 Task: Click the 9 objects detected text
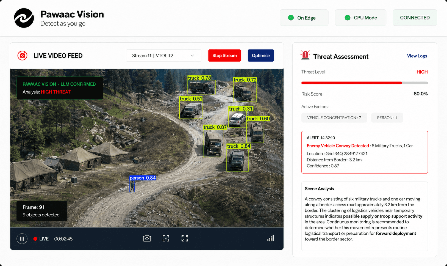point(41,215)
